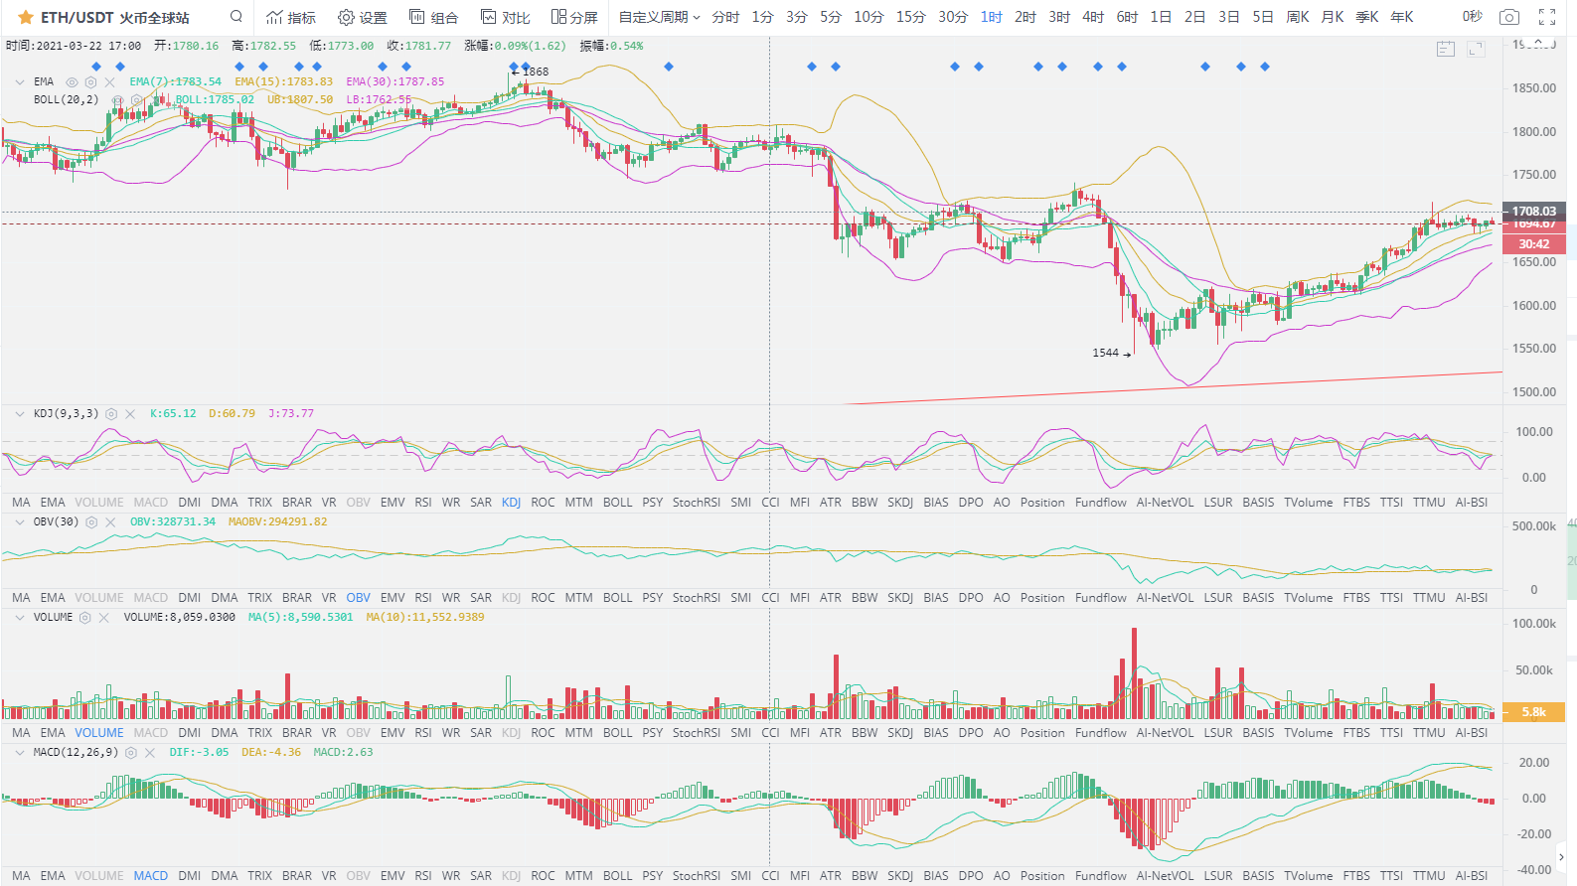The height and width of the screenshot is (886, 1577).
Task: Select the 1时 timeframe
Action: 991,17
